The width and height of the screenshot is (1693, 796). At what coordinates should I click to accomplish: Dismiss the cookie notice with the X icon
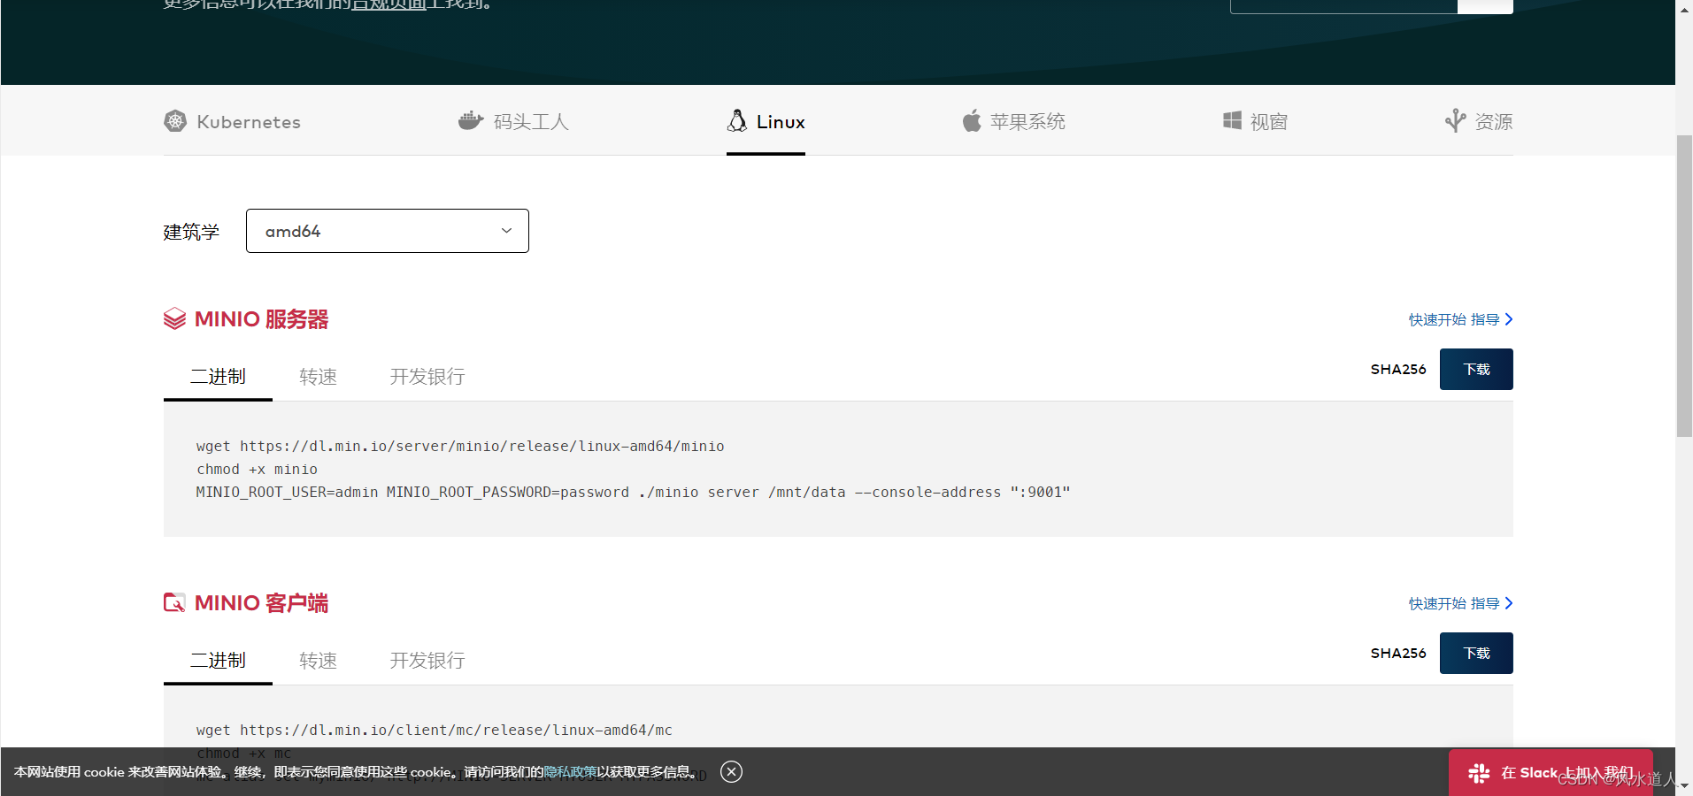click(x=731, y=771)
